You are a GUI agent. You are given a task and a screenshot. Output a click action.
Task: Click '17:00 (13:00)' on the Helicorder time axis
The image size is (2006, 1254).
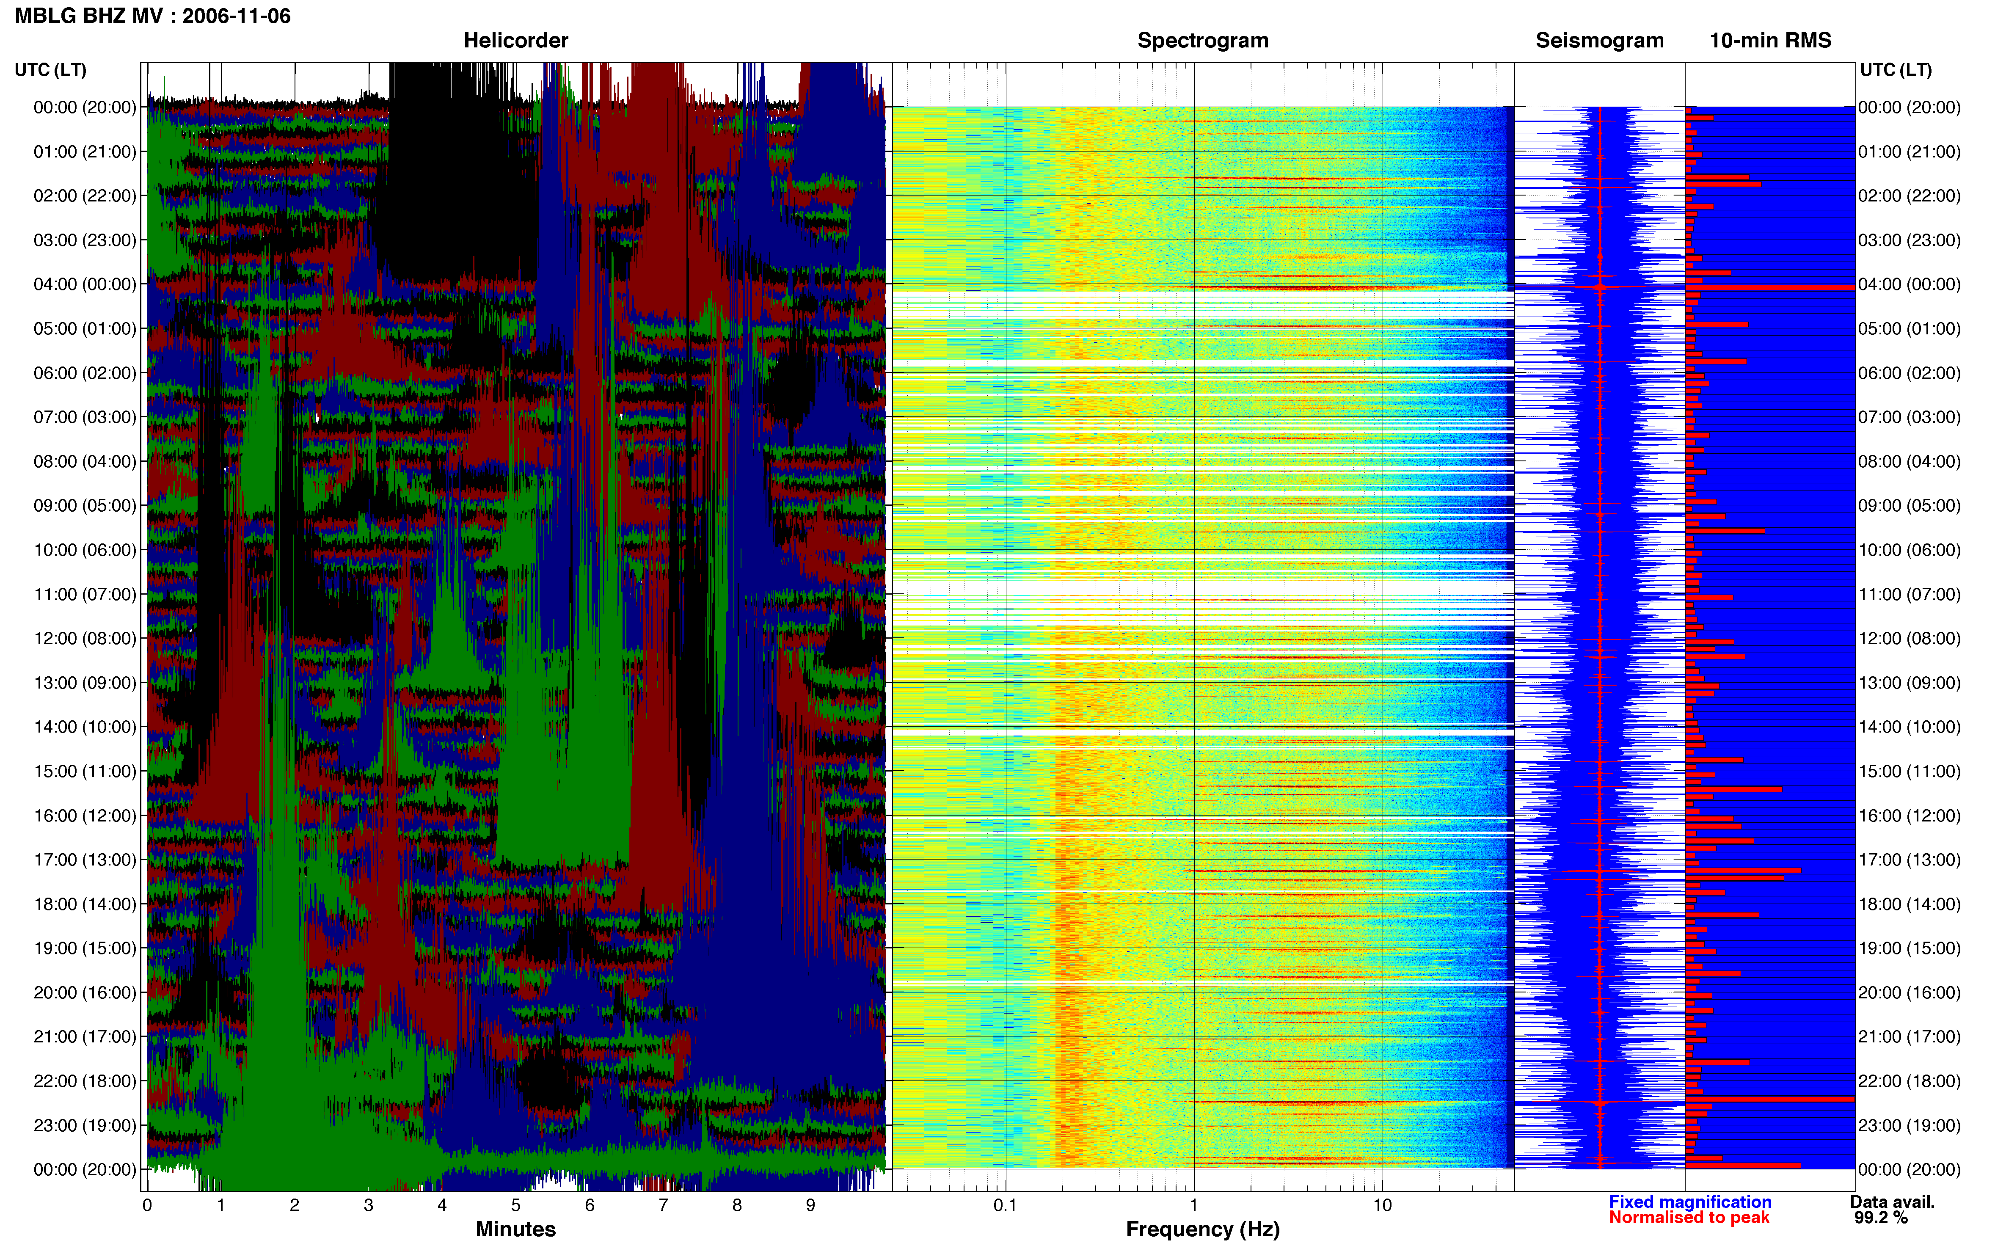pos(85,860)
